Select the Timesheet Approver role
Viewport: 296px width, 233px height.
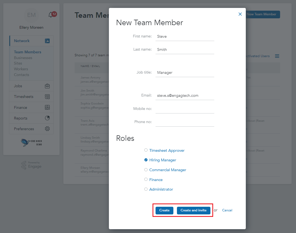point(146,150)
